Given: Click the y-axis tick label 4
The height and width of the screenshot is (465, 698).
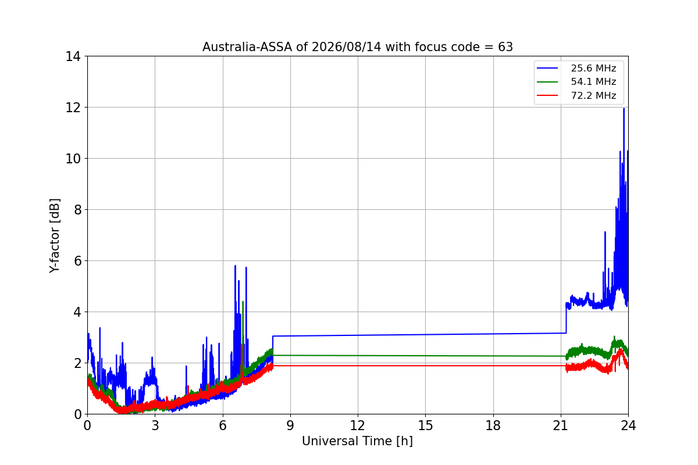Looking at the screenshot, I should tap(77, 312).
